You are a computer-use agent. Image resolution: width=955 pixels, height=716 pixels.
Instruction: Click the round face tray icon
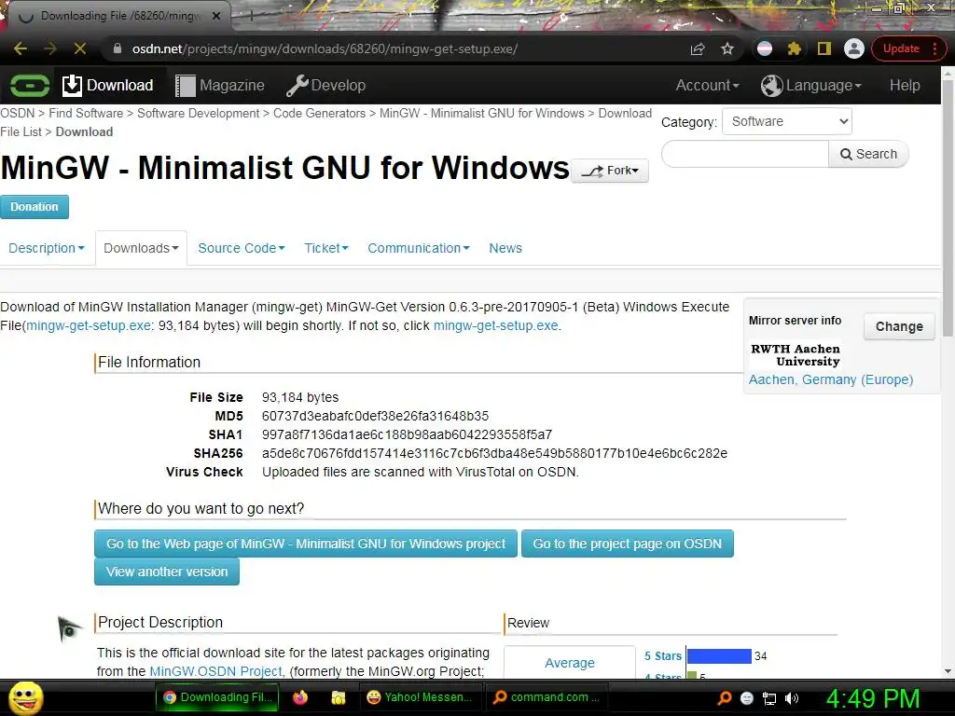(x=747, y=698)
